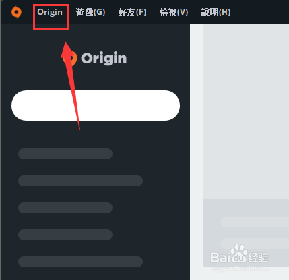Click the upper loading bar in content area
This screenshot has height=280, width=289.
tap(255, 222)
